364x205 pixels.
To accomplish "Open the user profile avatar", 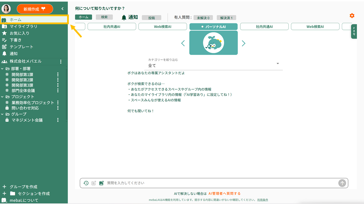I will coord(6,9).
